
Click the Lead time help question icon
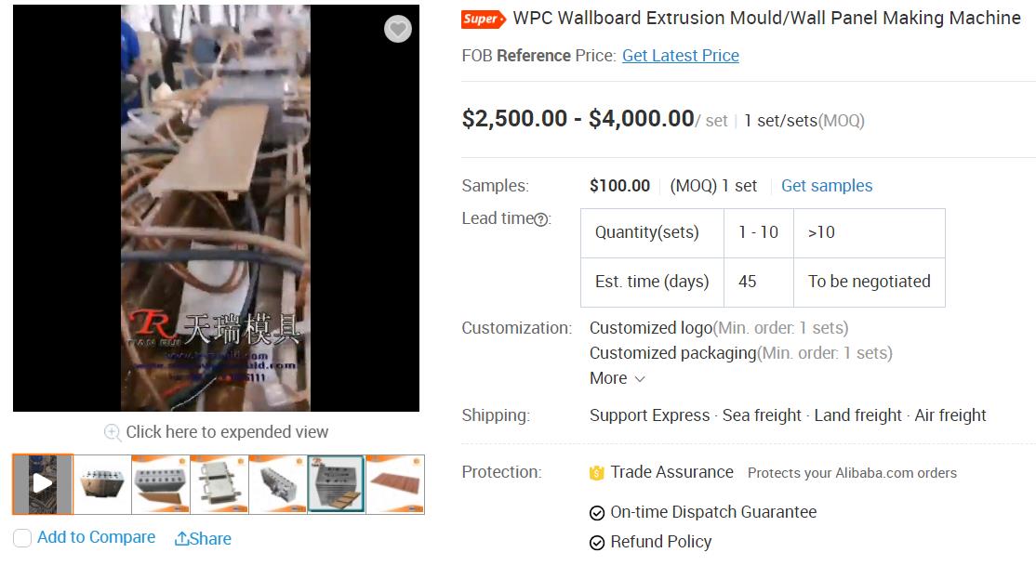[540, 220]
